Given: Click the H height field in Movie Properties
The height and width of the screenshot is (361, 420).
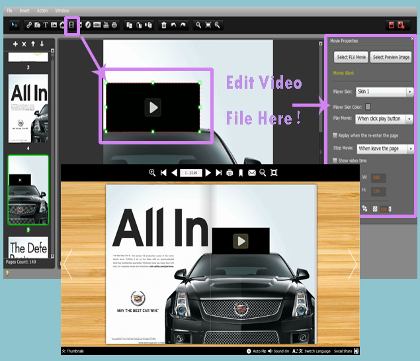Looking at the screenshot, I should (x=378, y=191).
